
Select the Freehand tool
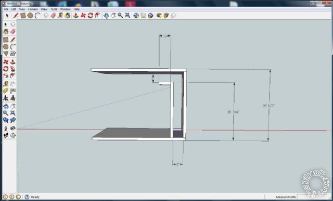tap(13, 54)
